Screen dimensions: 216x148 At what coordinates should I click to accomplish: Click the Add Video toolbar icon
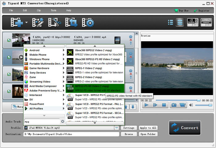pos(17,22)
